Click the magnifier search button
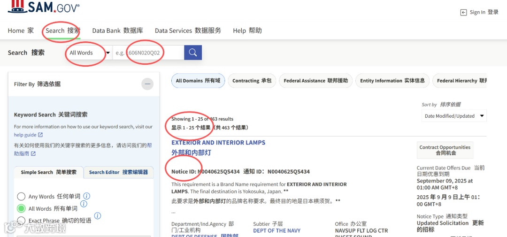Viewport: 507px width, 237px height. [x=193, y=53]
